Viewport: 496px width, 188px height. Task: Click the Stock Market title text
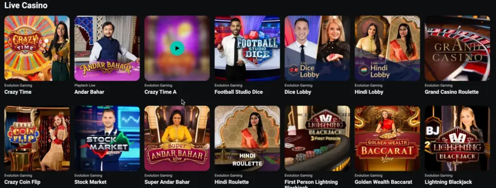[x=90, y=182]
